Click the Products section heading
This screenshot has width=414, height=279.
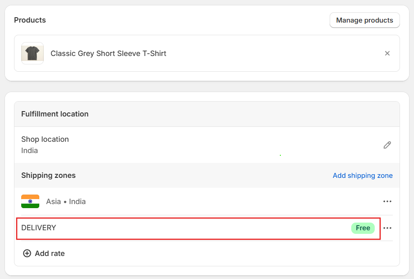(x=30, y=20)
